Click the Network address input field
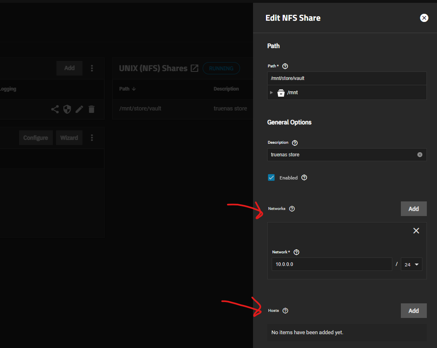The height and width of the screenshot is (348, 437). (331, 264)
